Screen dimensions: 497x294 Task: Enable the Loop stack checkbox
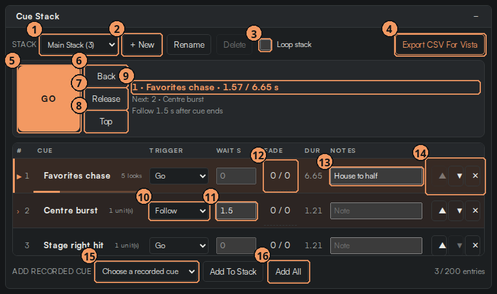(265, 44)
